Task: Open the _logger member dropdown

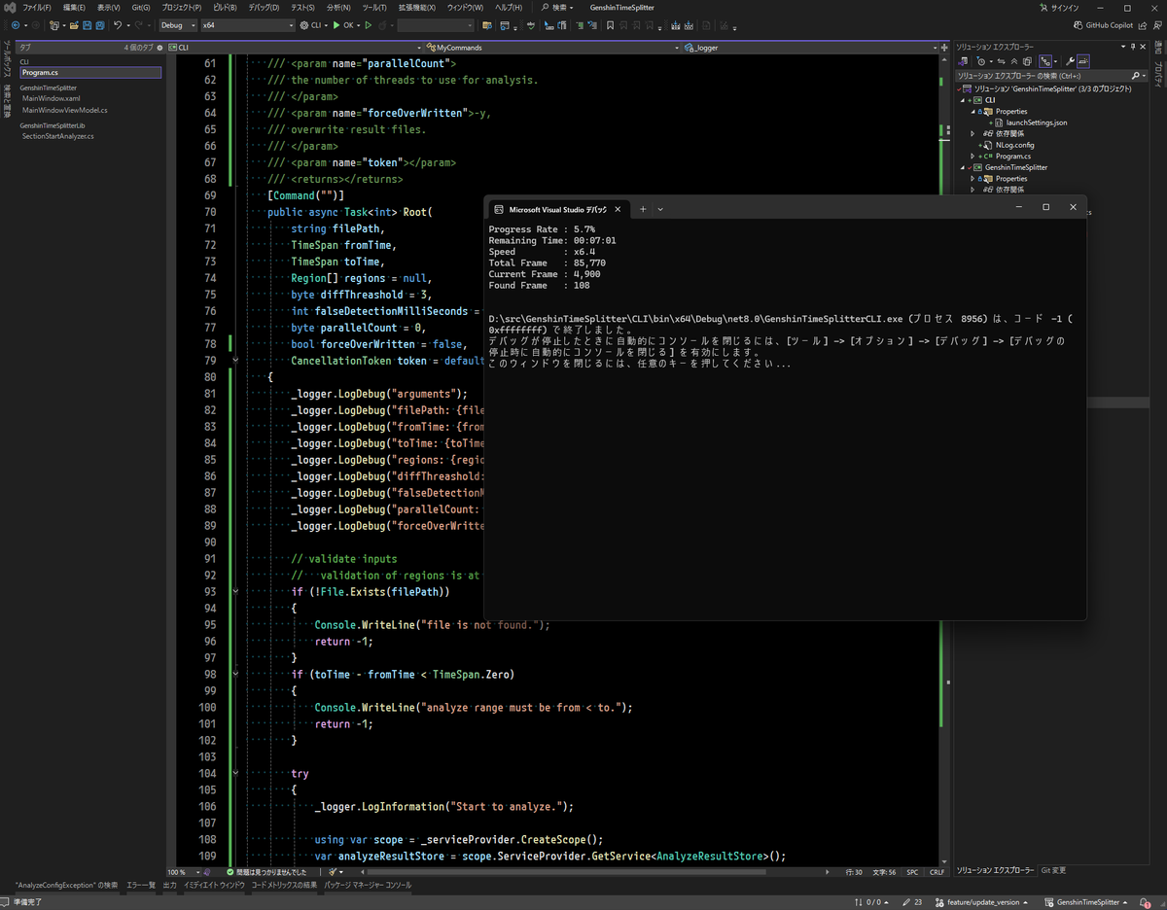Action: coord(809,47)
